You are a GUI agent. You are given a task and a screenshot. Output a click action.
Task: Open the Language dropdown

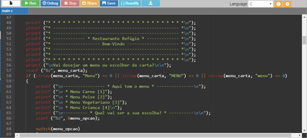point(261,4)
